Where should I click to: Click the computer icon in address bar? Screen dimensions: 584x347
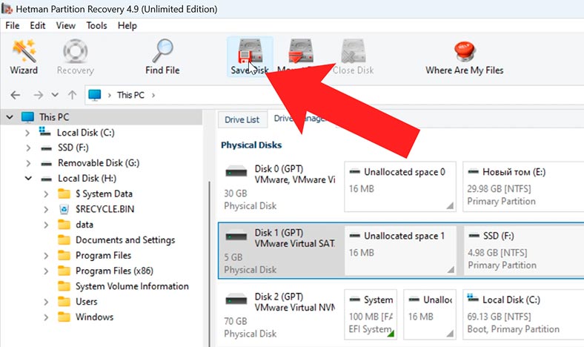click(x=95, y=95)
